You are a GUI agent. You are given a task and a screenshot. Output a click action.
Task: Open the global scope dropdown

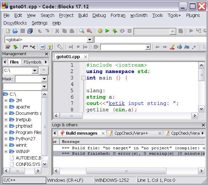pyautogui.click(x=90, y=40)
